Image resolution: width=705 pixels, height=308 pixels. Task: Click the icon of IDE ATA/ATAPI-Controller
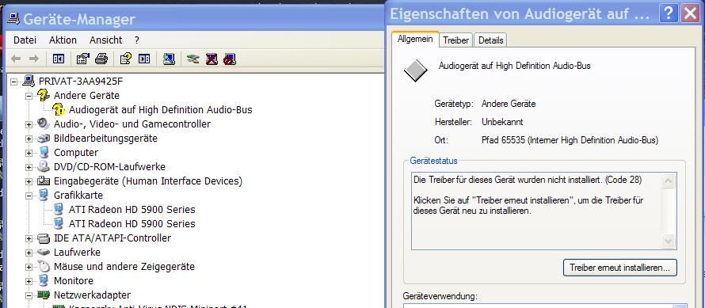coord(43,238)
